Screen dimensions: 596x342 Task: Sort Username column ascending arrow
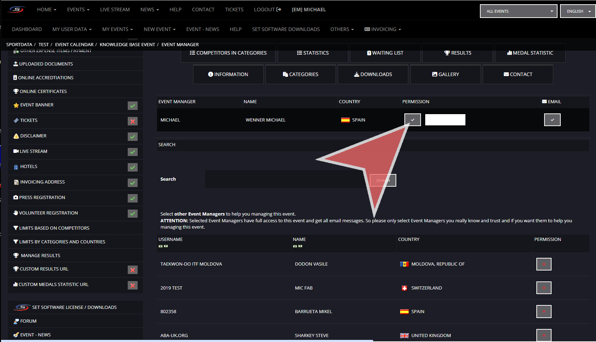point(161,246)
